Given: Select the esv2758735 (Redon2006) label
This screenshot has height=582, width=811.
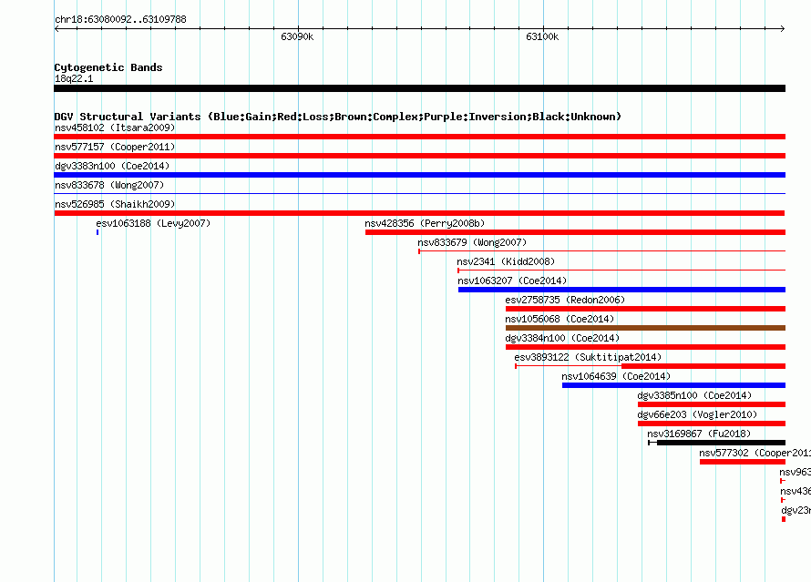Looking at the screenshot, I should click(565, 300).
